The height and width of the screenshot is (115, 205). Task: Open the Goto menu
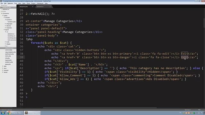pyautogui.click(x=24, y=4)
